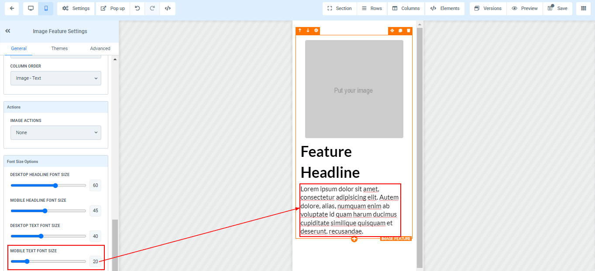Switch to desktop preview mode

(31, 8)
